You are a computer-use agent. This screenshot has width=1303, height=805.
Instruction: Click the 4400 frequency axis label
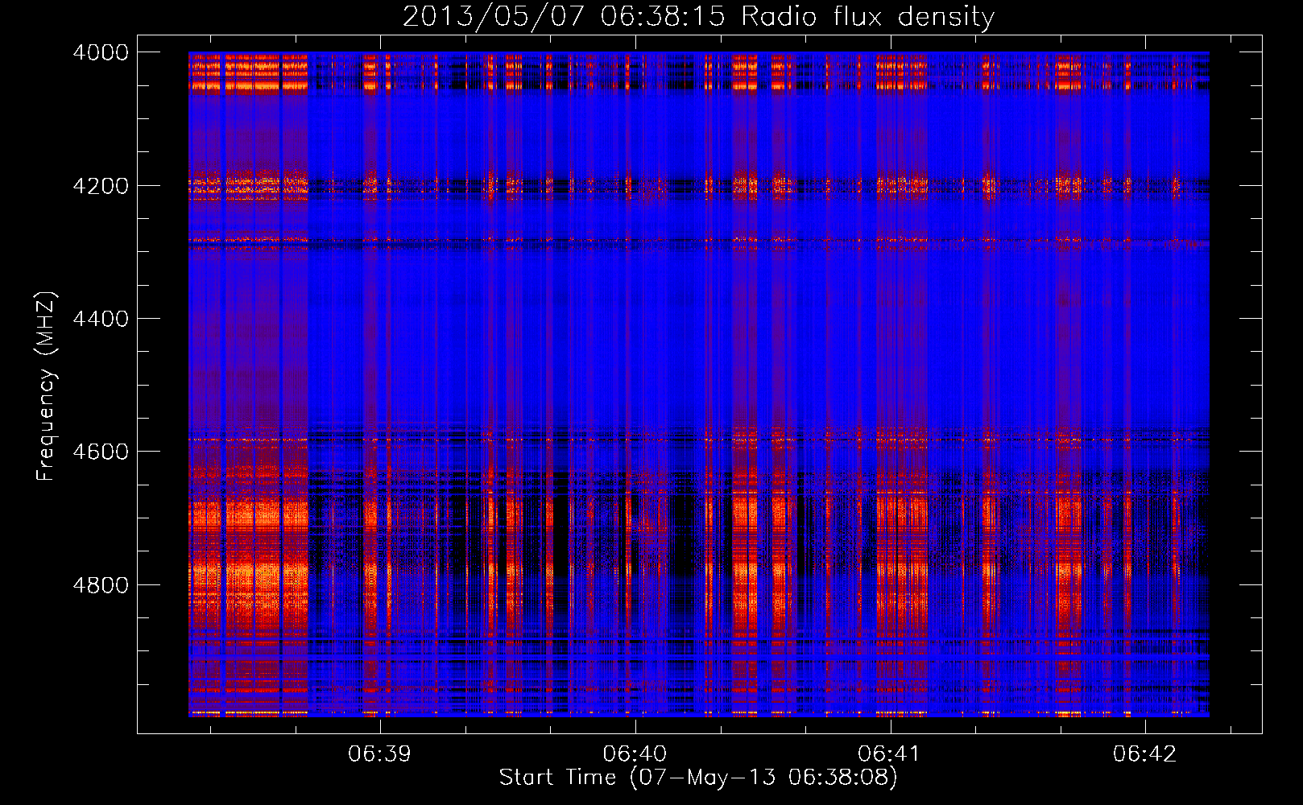[x=101, y=319]
